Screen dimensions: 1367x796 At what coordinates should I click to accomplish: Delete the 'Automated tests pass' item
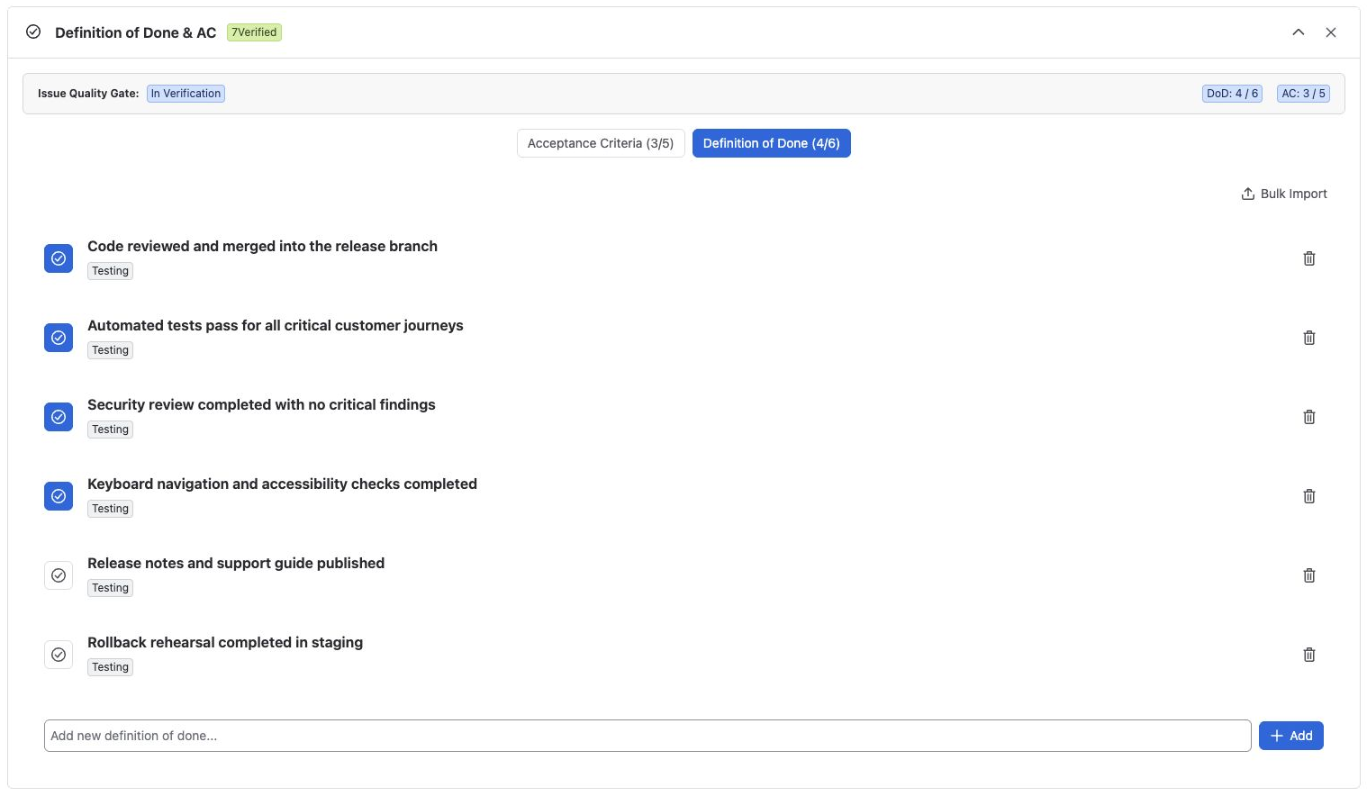(1309, 338)
